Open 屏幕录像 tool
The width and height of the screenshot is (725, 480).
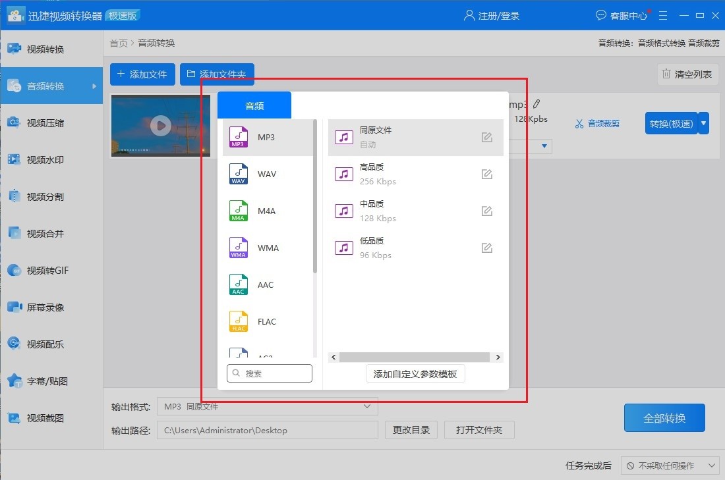[51, 307]
